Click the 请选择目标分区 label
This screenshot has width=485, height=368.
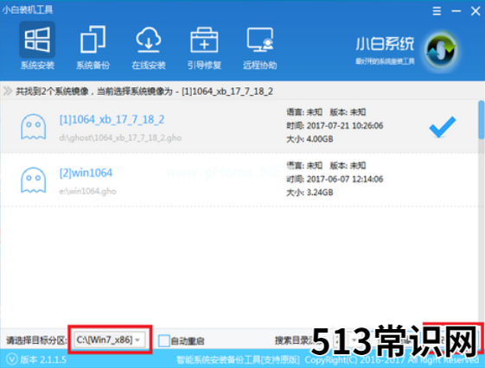coord(36,340)
